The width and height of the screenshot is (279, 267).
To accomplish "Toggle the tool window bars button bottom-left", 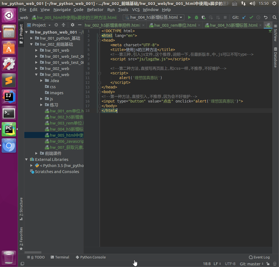I will (22, 264).
